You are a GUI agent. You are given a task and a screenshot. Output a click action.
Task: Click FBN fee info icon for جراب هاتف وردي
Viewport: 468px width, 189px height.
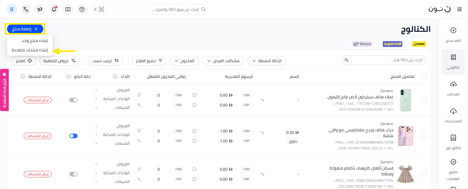pos(194,131)
